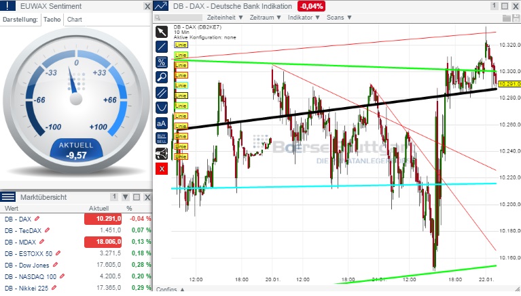
Task: Select the arrow pointer tool
Action: [162, 32]
